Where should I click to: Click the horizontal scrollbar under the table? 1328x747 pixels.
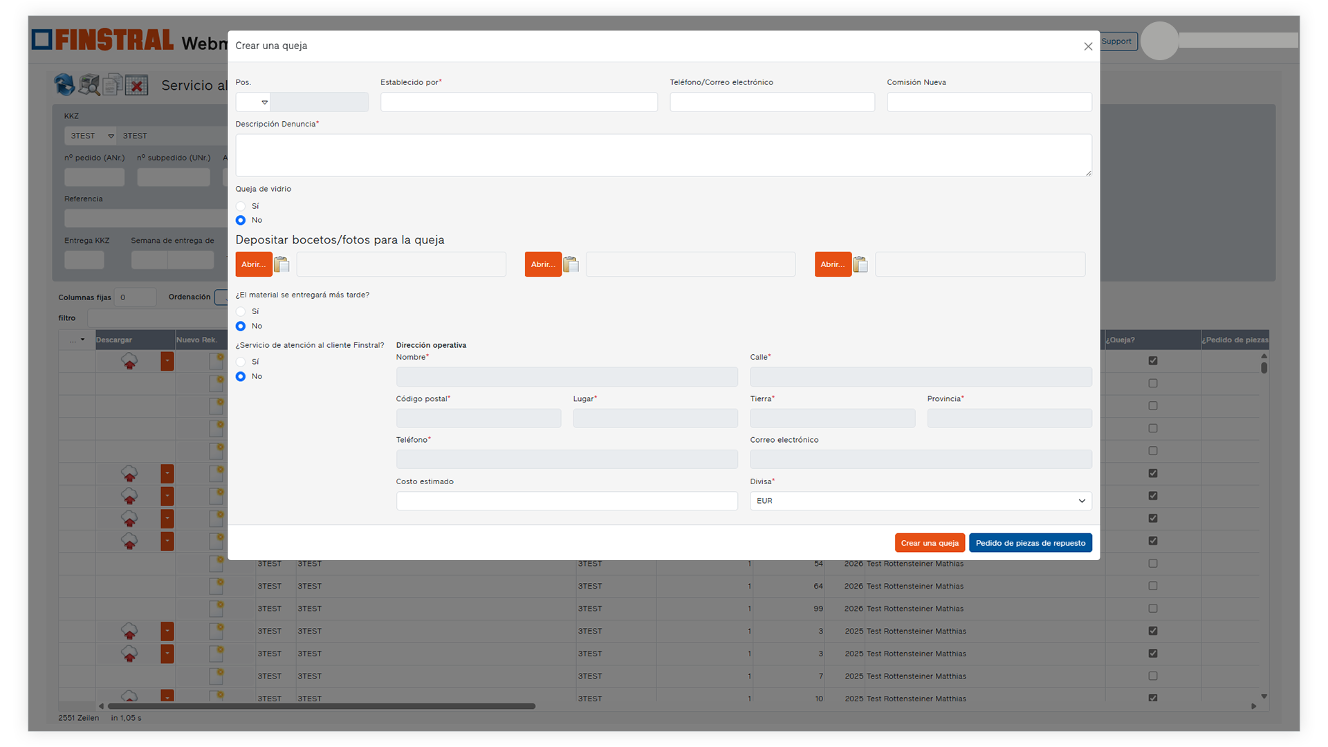click(322, 706)
